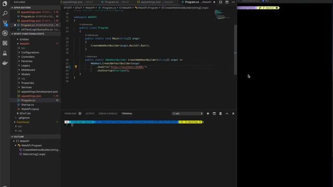
Task: Open WebAPI.csproj in the file tree
Action: (x=30, y=109)
